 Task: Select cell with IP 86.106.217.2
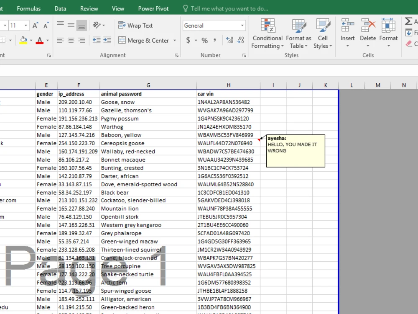click(79, 160)
